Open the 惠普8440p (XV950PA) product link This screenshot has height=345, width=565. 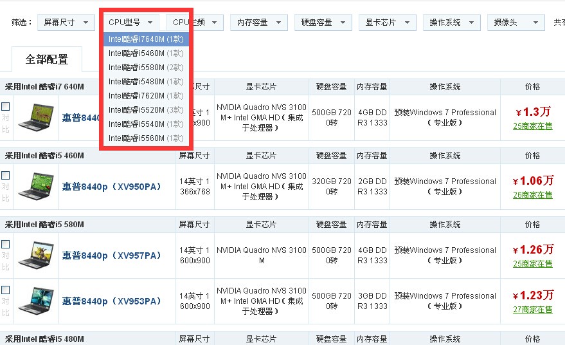tap(111, 187)
